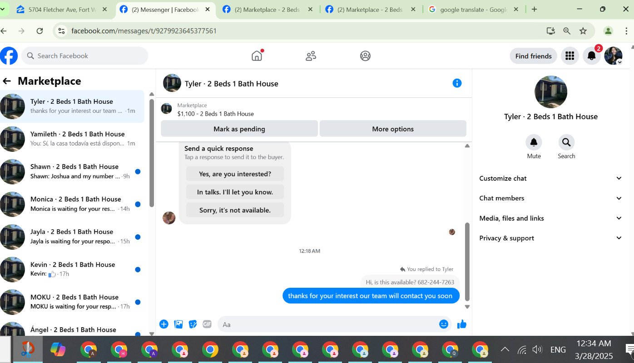The image size is (634, 363).
Task: Reload the page in Chrome
Action: pyautogui.click(x=40, y=31)
